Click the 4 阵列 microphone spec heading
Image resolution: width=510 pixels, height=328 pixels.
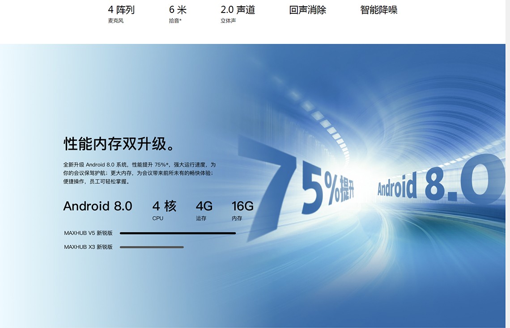121,10
